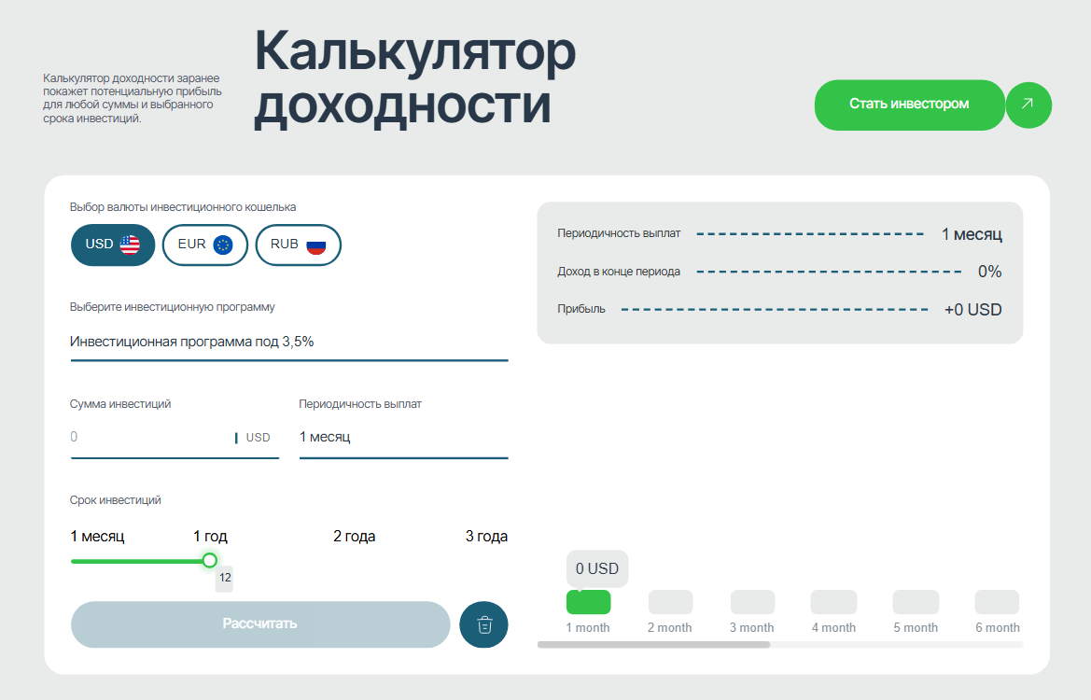Set term to 3 года label
The image size is (1091, 700).
click(x=486, y=537)
